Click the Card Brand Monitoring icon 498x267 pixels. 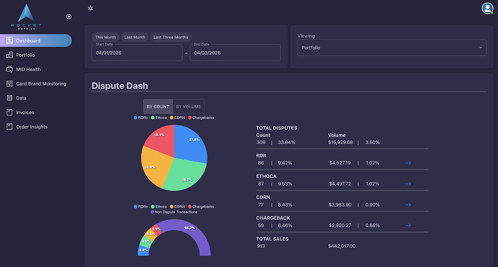[9, 84]
